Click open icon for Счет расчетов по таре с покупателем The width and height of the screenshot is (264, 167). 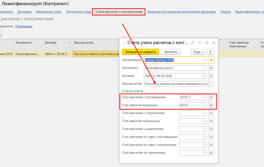tap(211, 145)
